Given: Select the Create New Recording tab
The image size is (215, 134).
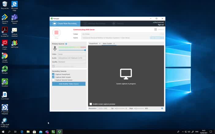Looking at the screenshot, I should coord(65,24).
